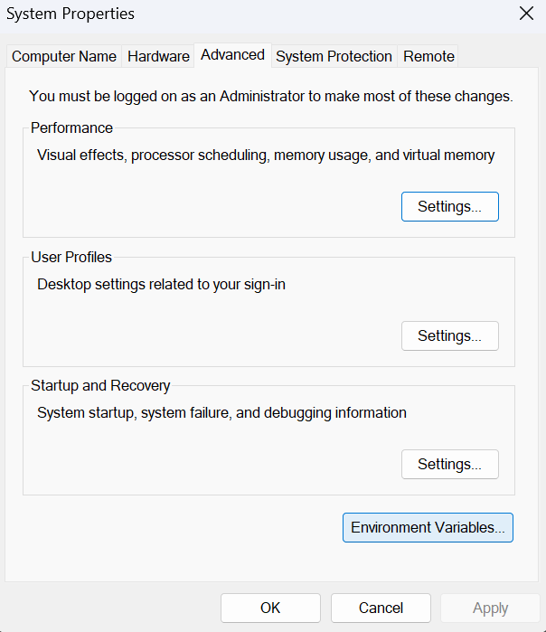Viewport: 546px width, 632px height.
Task: Click the greyed-out Apply button
Action: click(490, 608)
